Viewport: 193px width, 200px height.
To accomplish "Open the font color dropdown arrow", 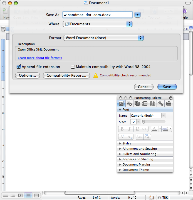I will [160, 129].
